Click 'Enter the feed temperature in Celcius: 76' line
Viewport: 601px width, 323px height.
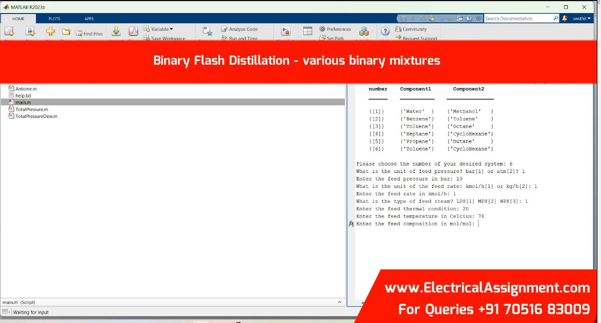(420, 216)
